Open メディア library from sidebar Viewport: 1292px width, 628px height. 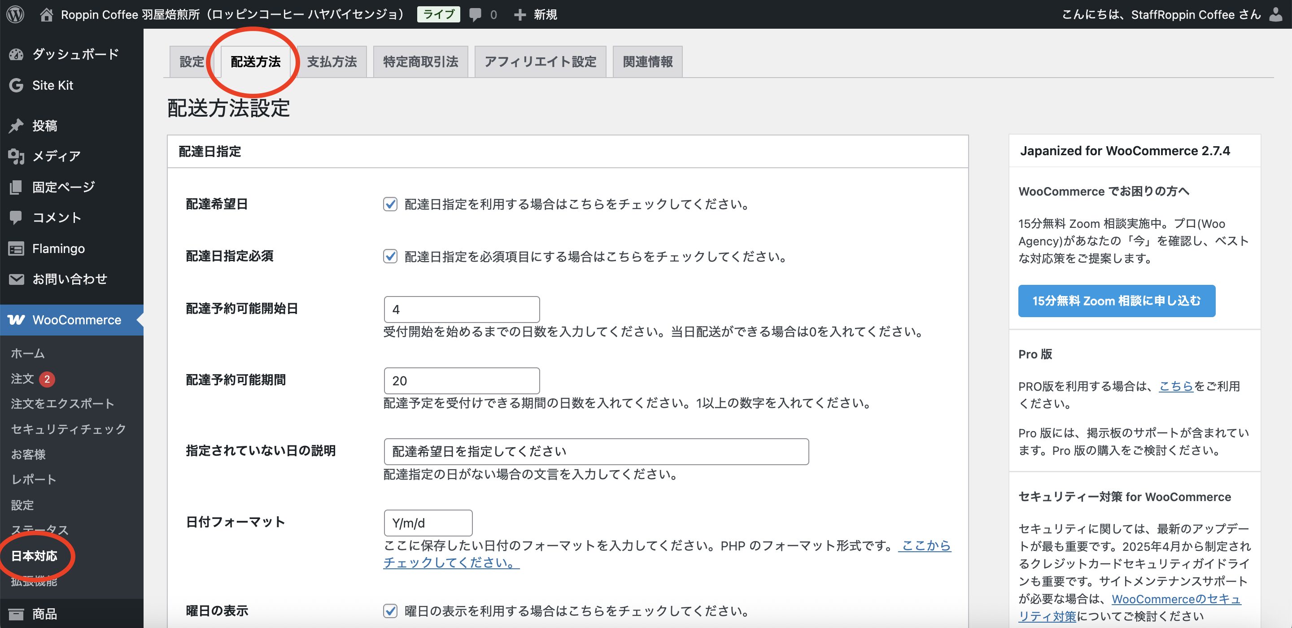(x=56, y=156)
